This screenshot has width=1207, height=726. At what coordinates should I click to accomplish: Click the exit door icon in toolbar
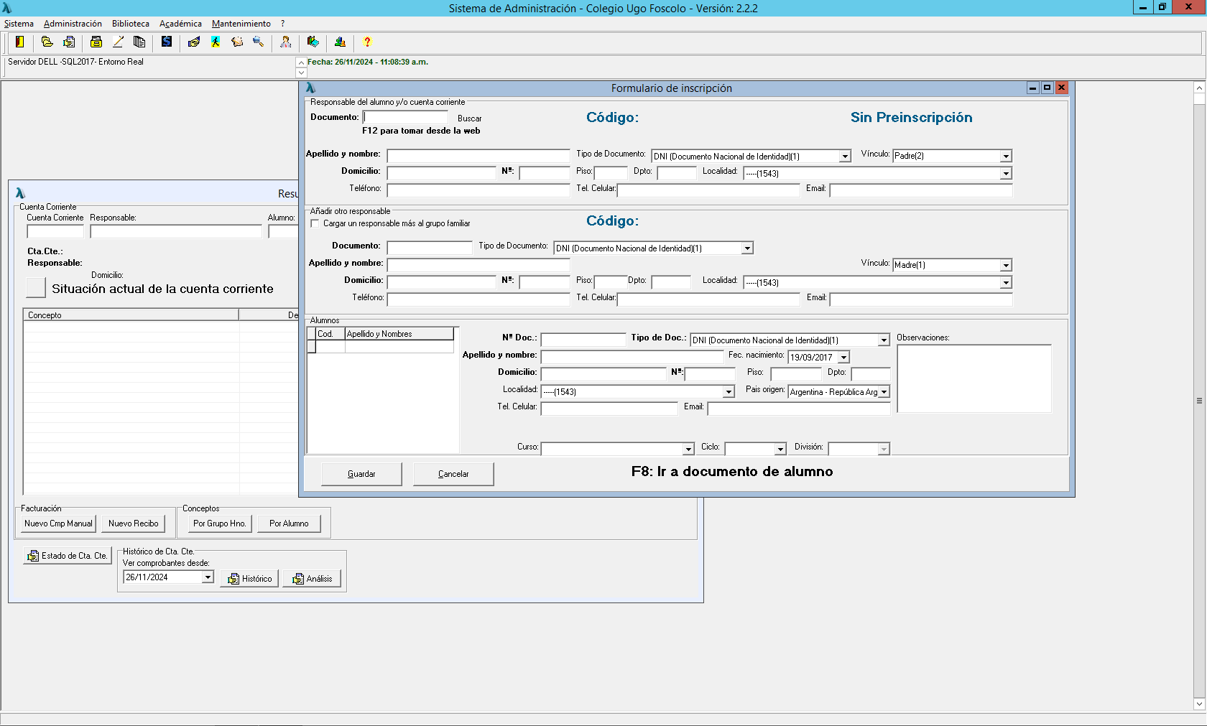point(20,42)
